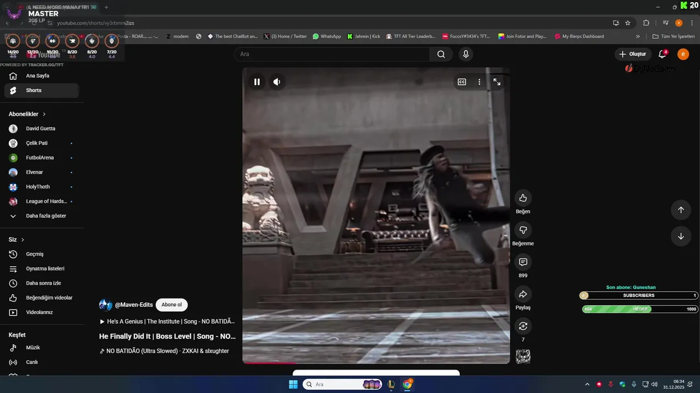Like the short with Beğen
Image resolution: width=700 pixels, height=393 pixels.
point(523,198)
